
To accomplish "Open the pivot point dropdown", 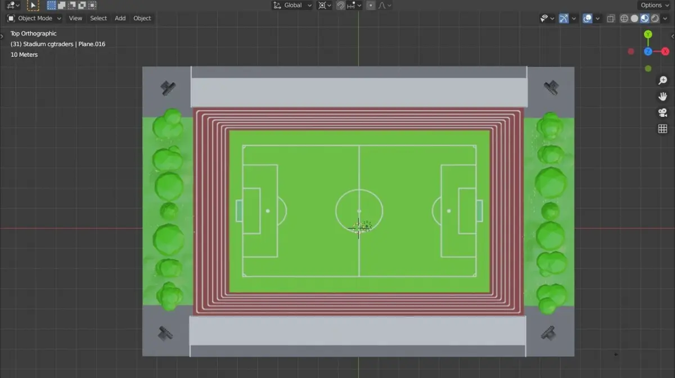I will point(325,5).
